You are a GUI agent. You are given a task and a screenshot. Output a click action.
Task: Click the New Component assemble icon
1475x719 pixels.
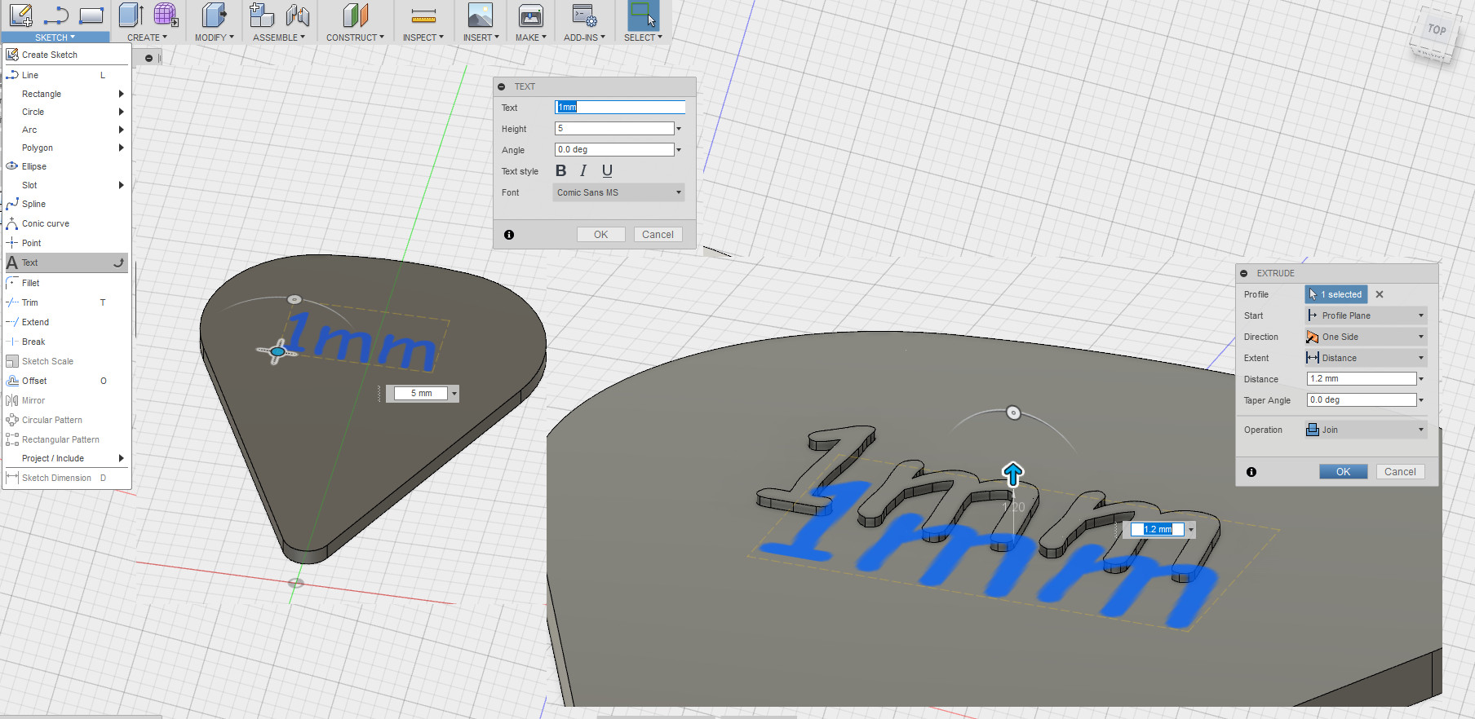point(262,15)
